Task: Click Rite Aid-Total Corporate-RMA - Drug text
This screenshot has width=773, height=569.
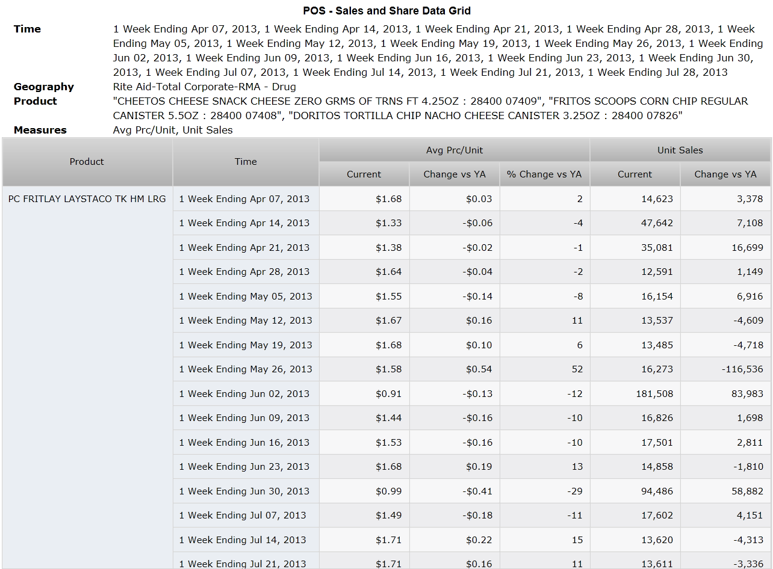Action: pyautogui.click(x=205, y=87)
